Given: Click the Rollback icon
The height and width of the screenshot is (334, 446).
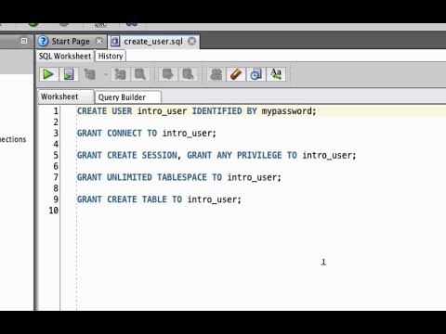Looking at the screenshot, I should pyautogui.click(x=188, y=74).
